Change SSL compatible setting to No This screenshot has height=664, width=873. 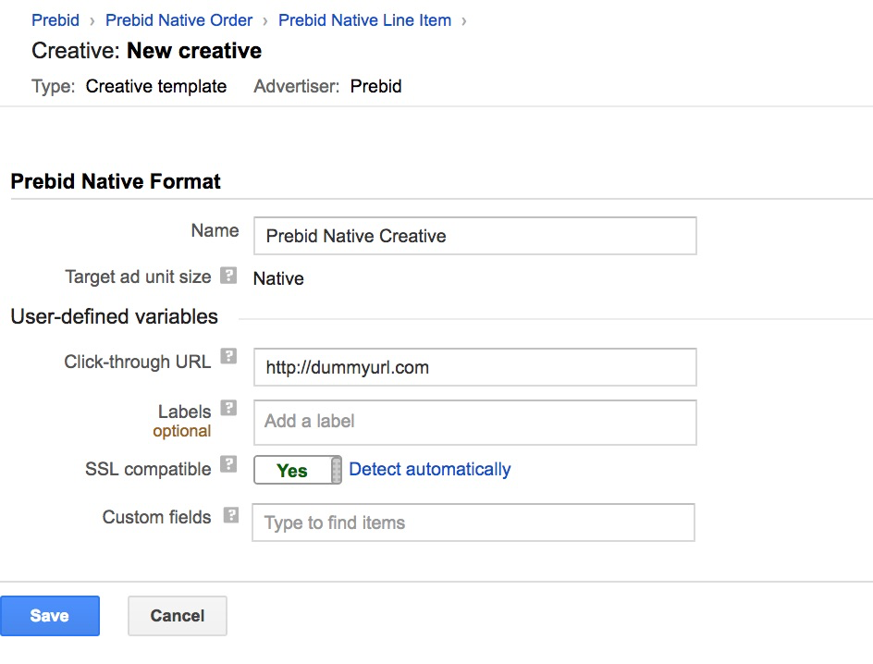tap(296, 470)
